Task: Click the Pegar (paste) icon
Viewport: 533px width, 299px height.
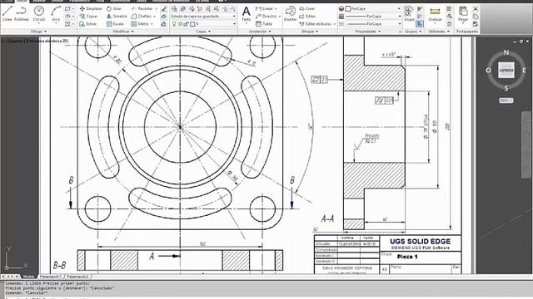Action: (x=463, y=14)
